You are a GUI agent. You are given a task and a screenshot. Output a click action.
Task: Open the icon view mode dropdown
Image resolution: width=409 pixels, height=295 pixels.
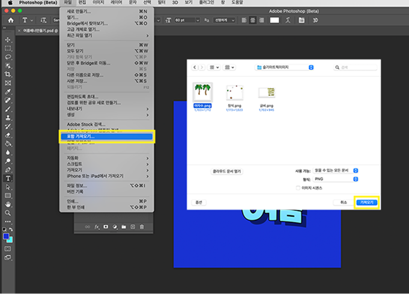point(214,67)
